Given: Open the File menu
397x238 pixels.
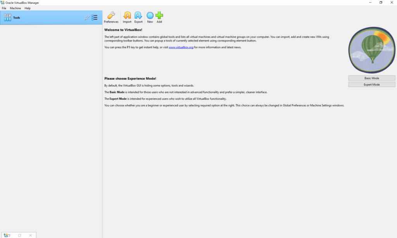Looking at the screenshot, I should pyautogui.click(x=4, y=8).
